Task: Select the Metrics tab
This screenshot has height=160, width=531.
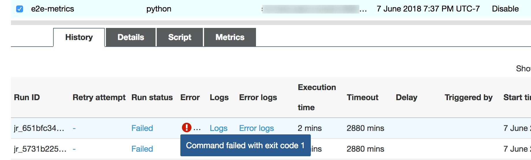Action: tap(230, 37)
